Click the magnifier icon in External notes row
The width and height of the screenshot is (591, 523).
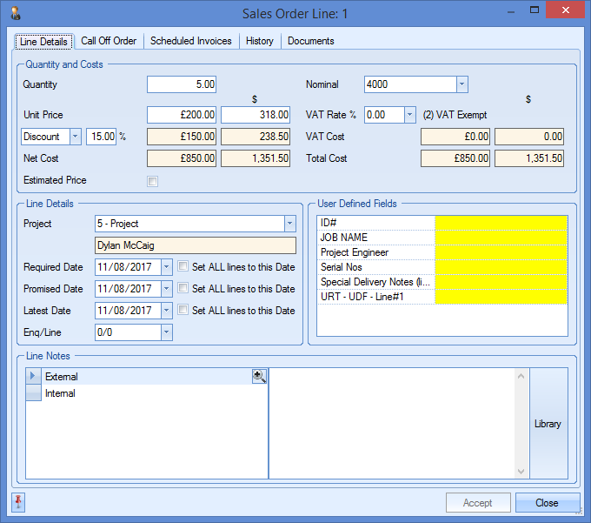(259, 376)
